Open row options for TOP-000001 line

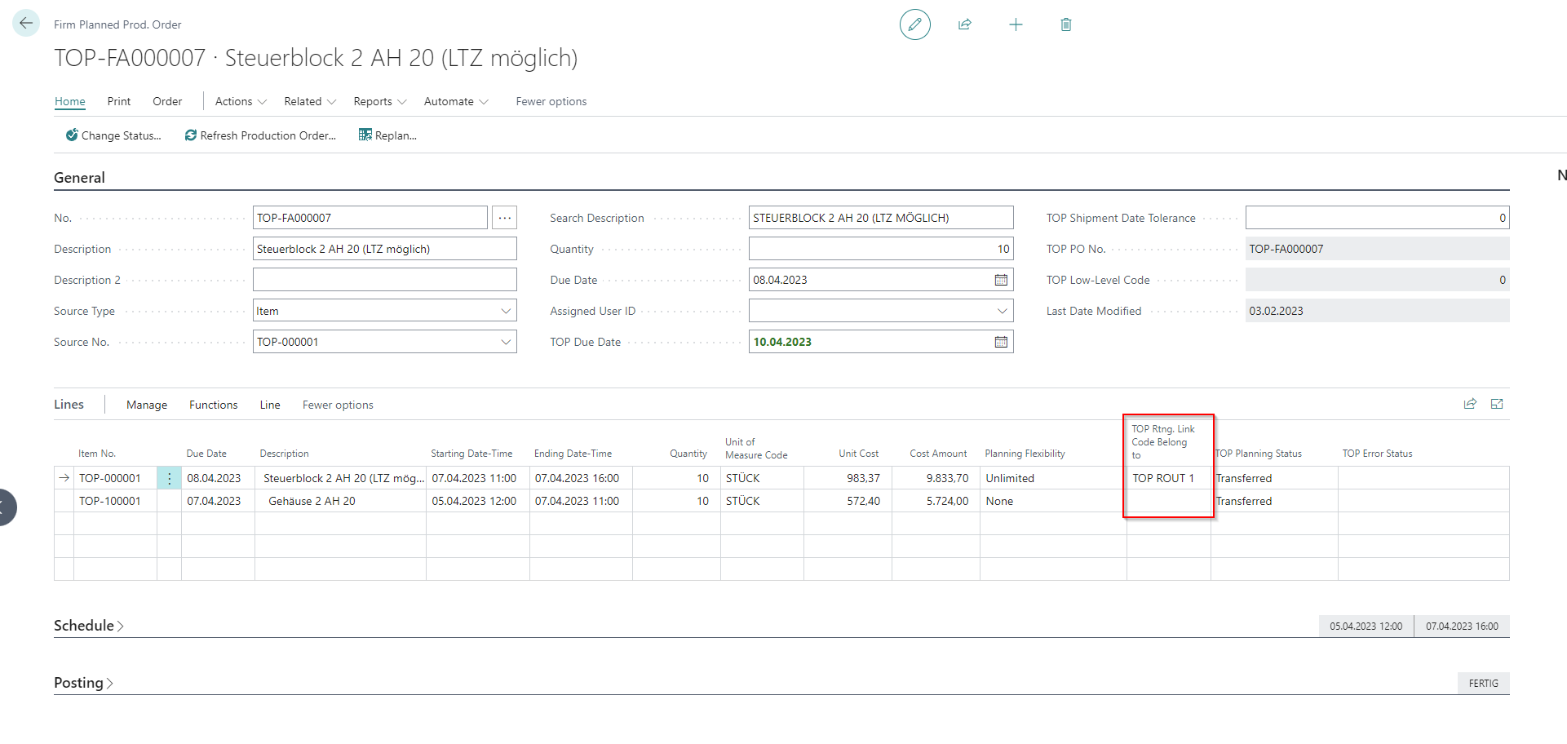click(x=169, y=479)
